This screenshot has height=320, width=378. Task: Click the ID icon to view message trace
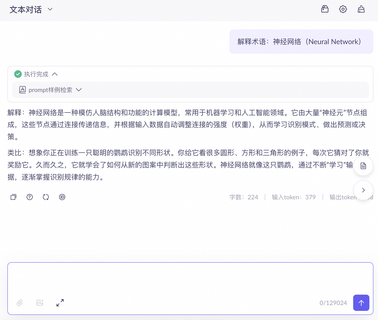(62, 197)
